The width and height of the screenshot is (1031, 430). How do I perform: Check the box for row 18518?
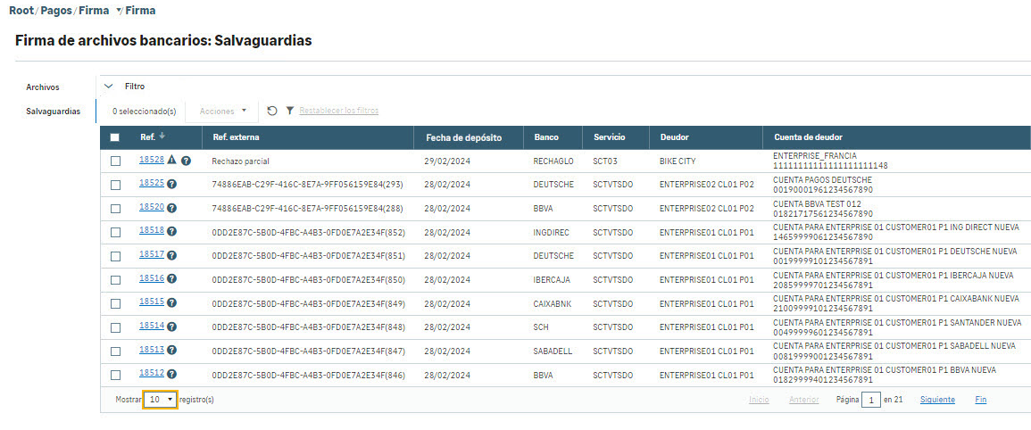pos(114,232)
